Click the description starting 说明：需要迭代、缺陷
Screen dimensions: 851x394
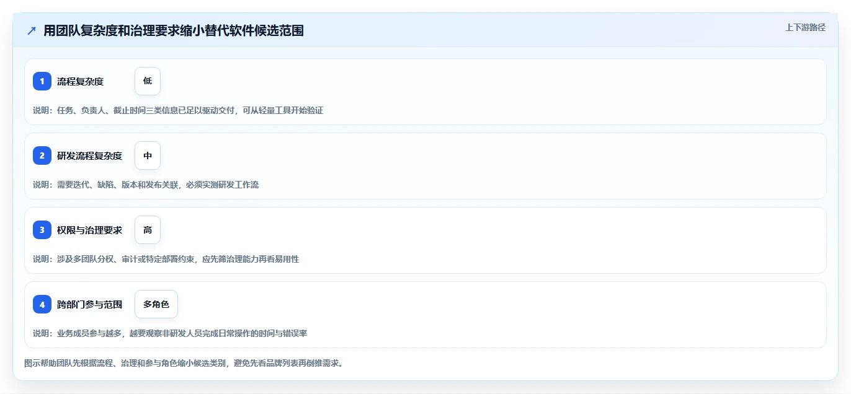(x=146, y=185)
